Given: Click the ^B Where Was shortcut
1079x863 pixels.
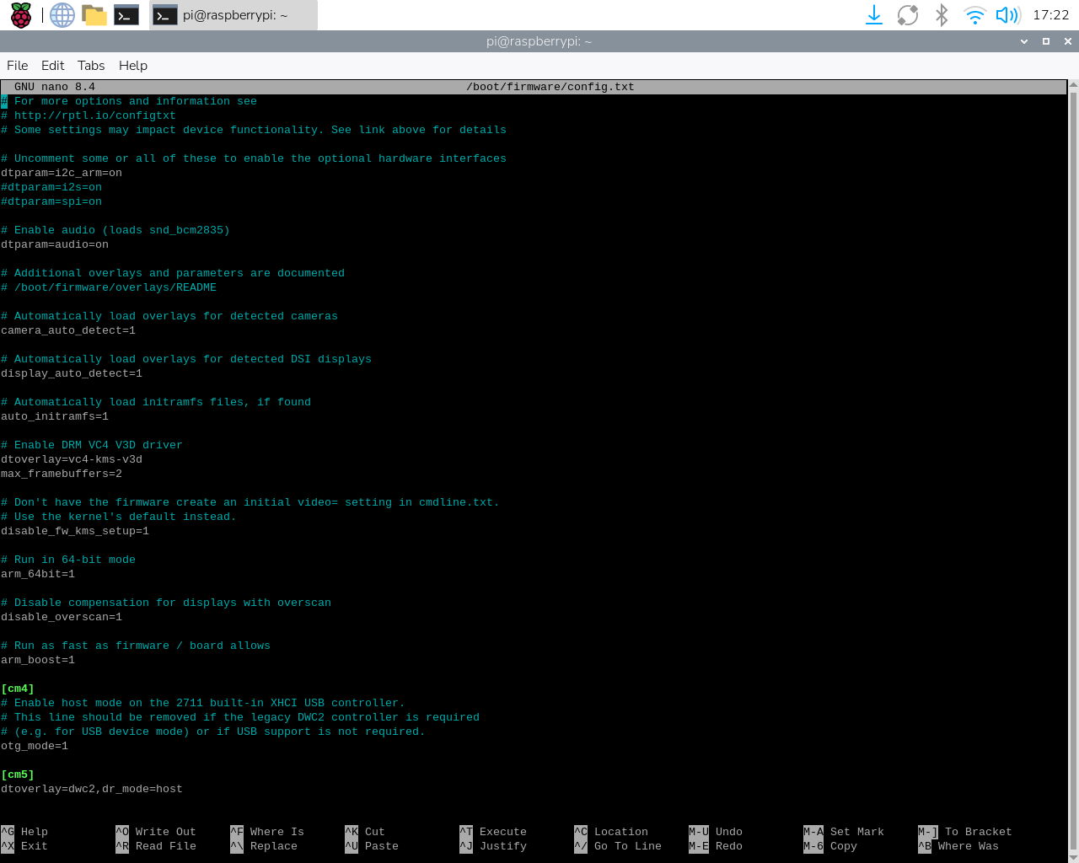Looking at the screenshot, I should 958,846.
